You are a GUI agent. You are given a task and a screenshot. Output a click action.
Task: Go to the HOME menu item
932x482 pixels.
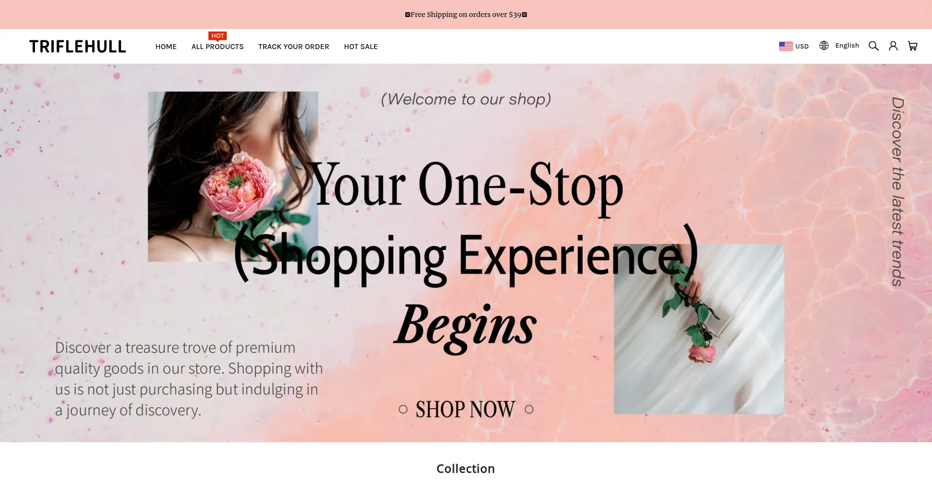tap(166, 47)
